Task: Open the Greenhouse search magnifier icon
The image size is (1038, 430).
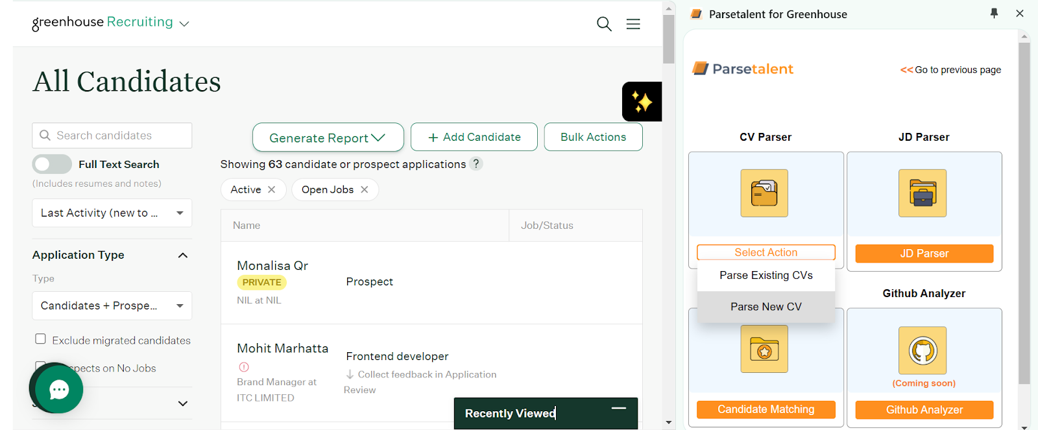Action: click(604, 24)
